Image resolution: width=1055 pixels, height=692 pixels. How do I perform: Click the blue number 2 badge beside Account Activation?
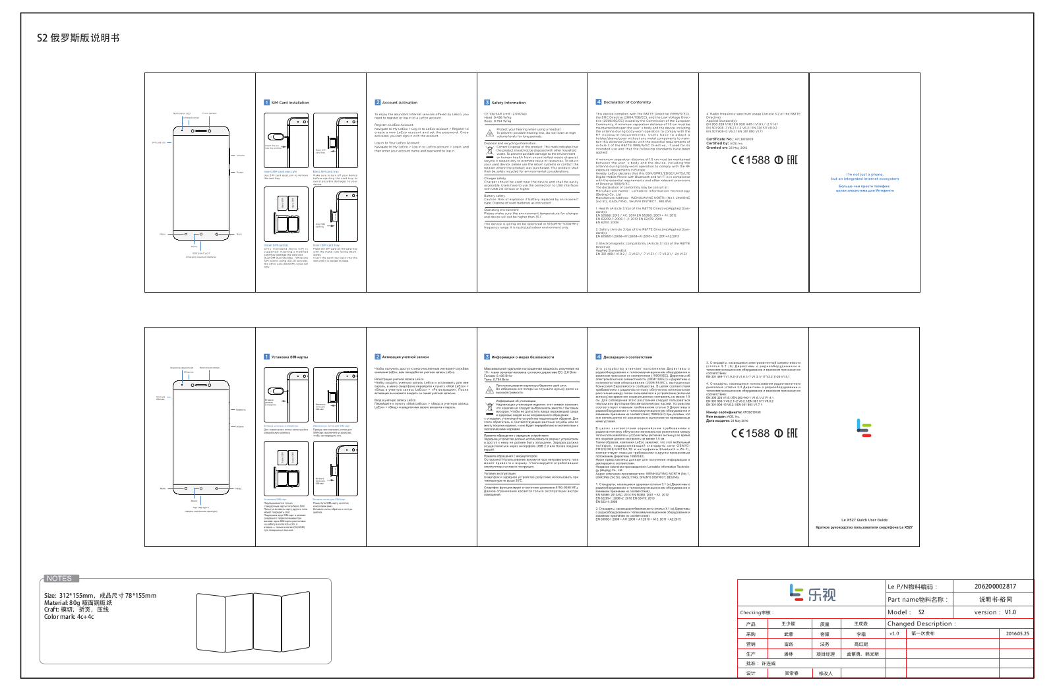coord(378,103)
